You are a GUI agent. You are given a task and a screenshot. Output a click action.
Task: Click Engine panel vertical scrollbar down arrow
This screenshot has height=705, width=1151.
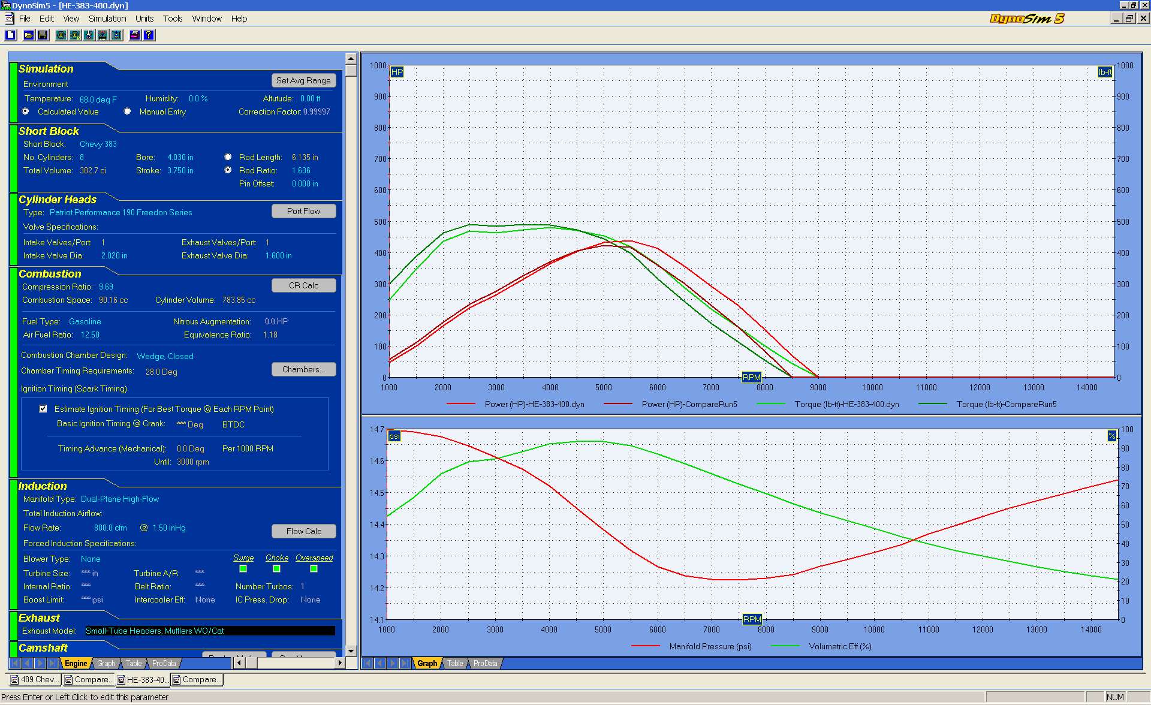pos(351,651)
